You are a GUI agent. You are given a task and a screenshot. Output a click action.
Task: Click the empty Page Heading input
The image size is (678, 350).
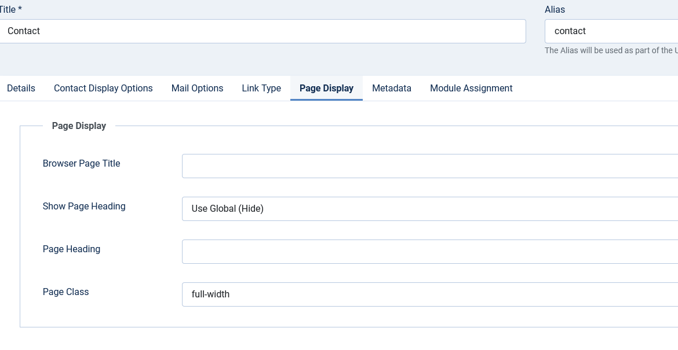click(x=429, y=252)
